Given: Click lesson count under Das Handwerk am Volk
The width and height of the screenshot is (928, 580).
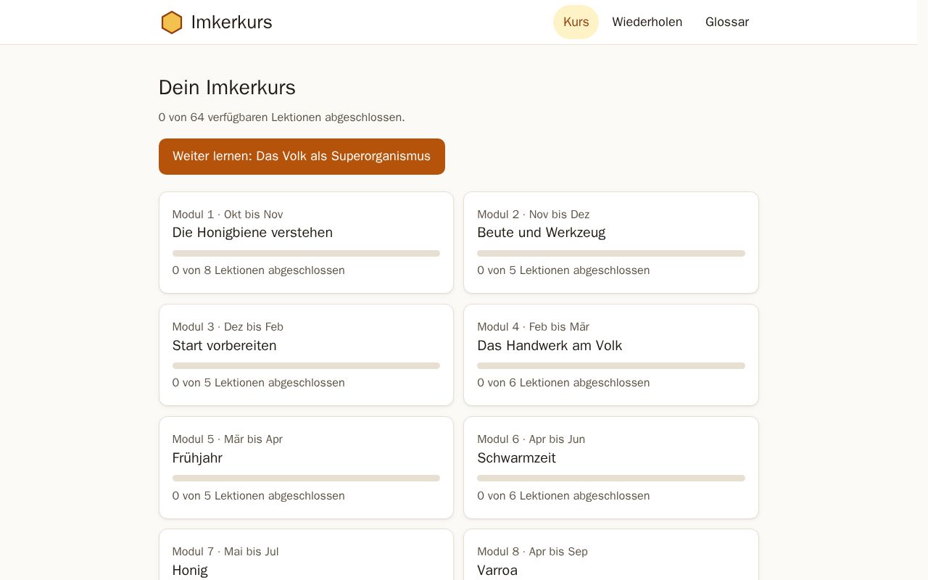Looking at the screenshot, I should pyautogui.click(x=563, y=383).
